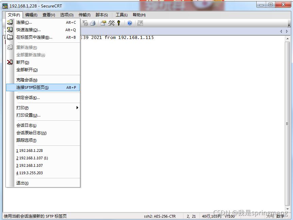Open the 帮助(H) menu
This screenshot has height=220, width=293.
(x=139, y=15)
